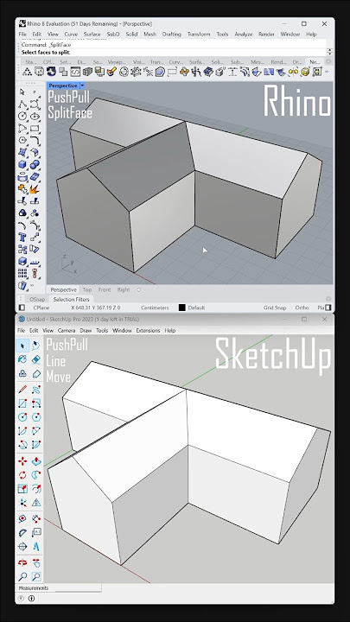
Task: Toggle Ortho mode in Rhino status bar
Action: (302, 308)
